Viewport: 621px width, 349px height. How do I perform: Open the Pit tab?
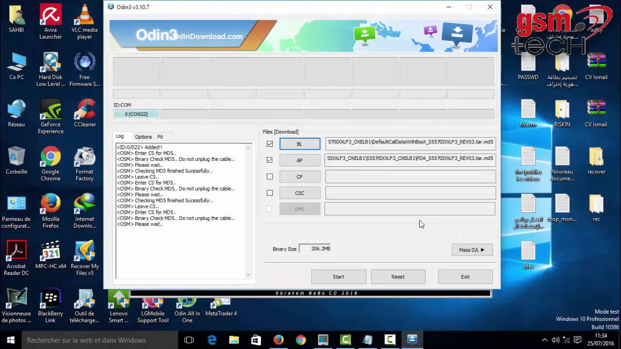[x=160, y=137]
